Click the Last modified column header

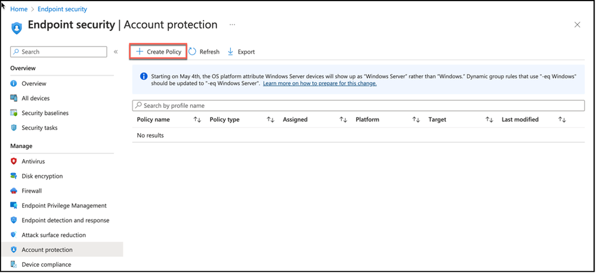tap(520, 119)
